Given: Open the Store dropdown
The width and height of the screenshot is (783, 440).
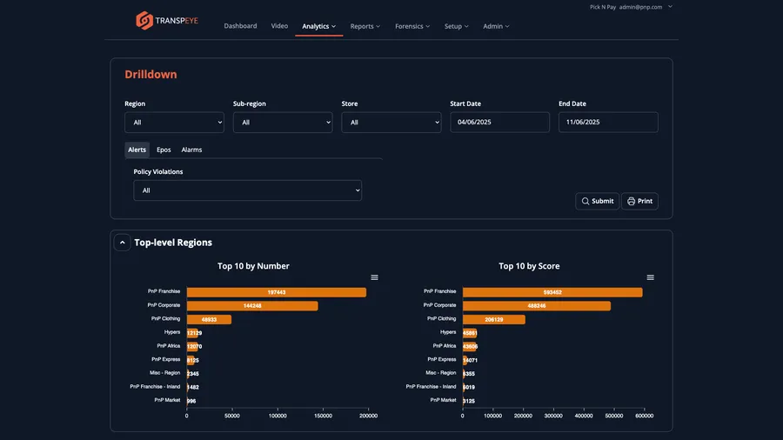Looking at the screenshot, I should (391, 123).
